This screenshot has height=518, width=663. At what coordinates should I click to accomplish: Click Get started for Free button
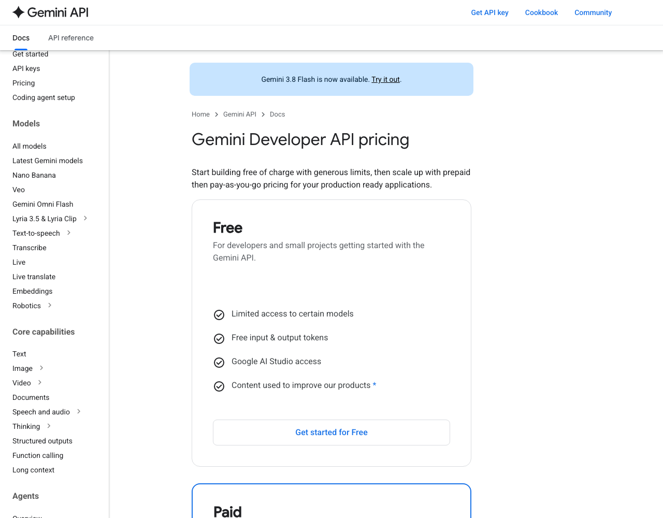click(x=331, y=433)
